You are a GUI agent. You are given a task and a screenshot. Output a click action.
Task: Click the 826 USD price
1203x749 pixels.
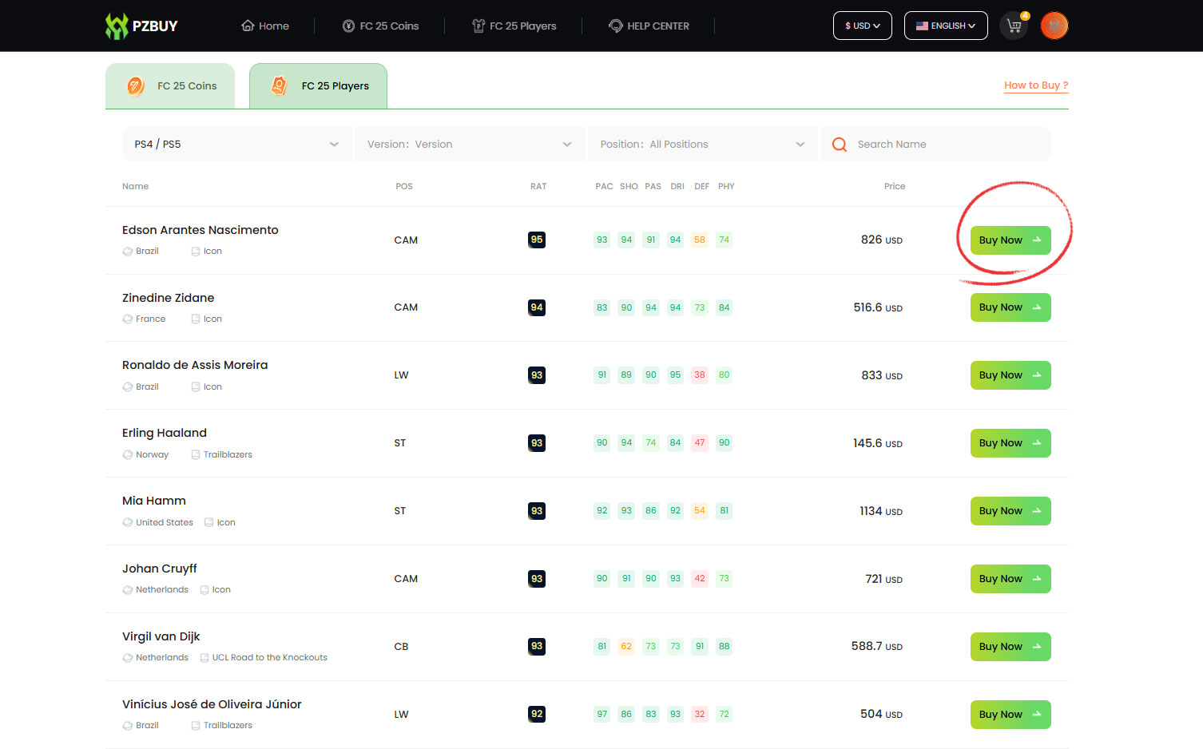(x=882, y=240)
